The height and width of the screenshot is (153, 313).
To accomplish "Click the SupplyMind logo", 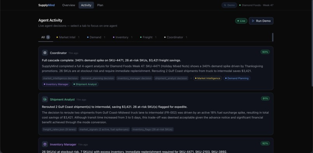I will coord(47,5).
